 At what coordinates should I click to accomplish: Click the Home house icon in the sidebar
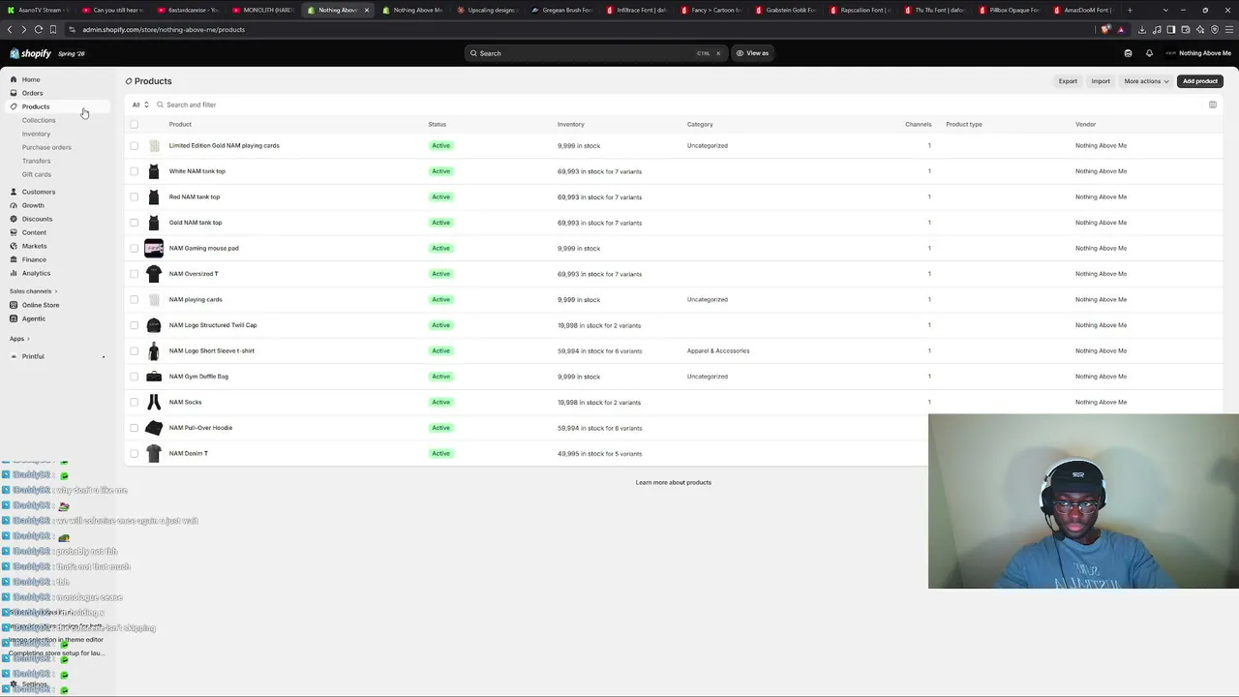14,79
